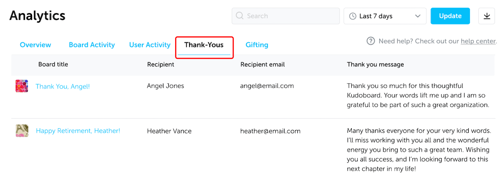Click the Happy Retirement board thumbnail
This screenshot has width=503, height=182.
(x=22, y=130)
